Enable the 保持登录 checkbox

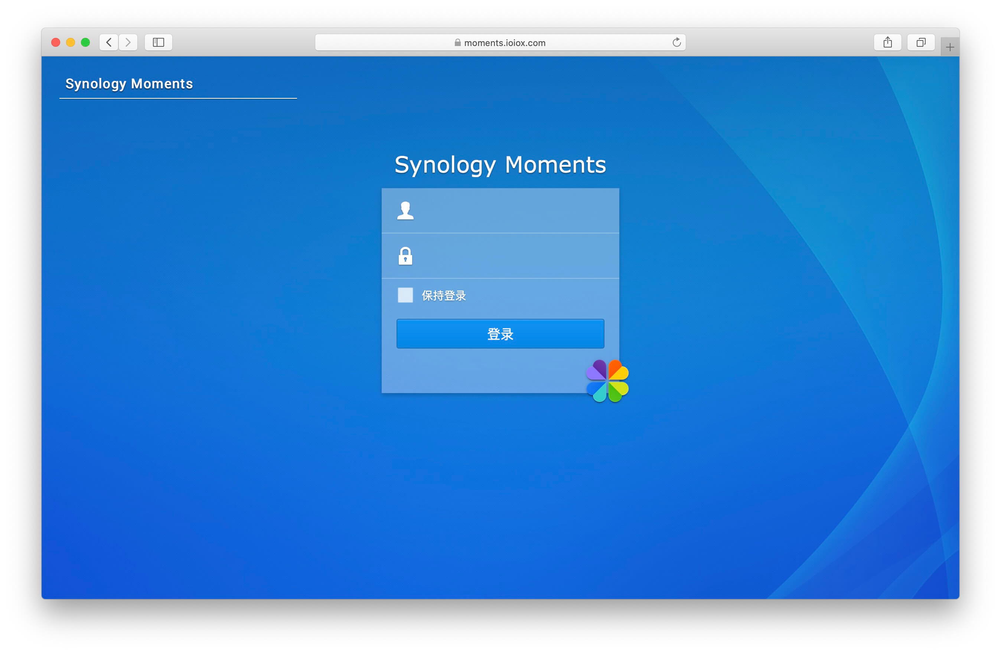tap(405, 295)
